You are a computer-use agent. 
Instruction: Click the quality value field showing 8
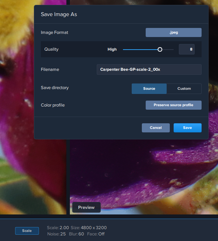[x=187, y=49]
